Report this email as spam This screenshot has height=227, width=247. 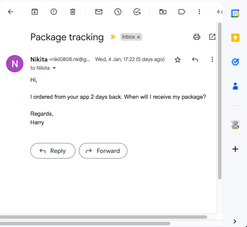tap(54, 12)
